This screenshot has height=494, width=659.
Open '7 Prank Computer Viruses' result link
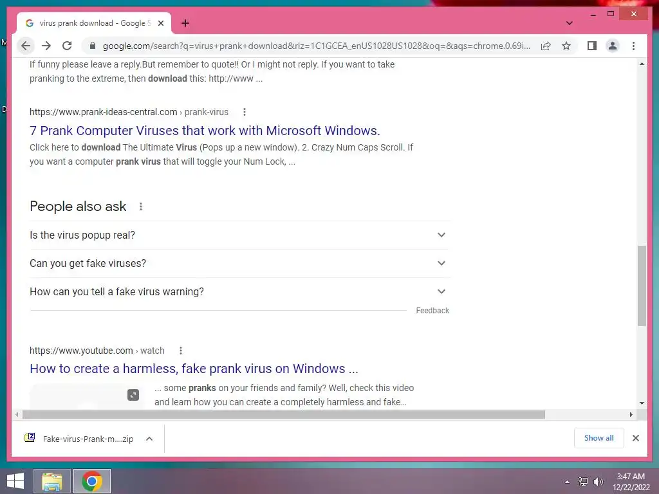click(205, 131)
